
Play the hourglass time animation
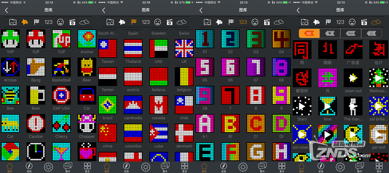coord(327,106)
